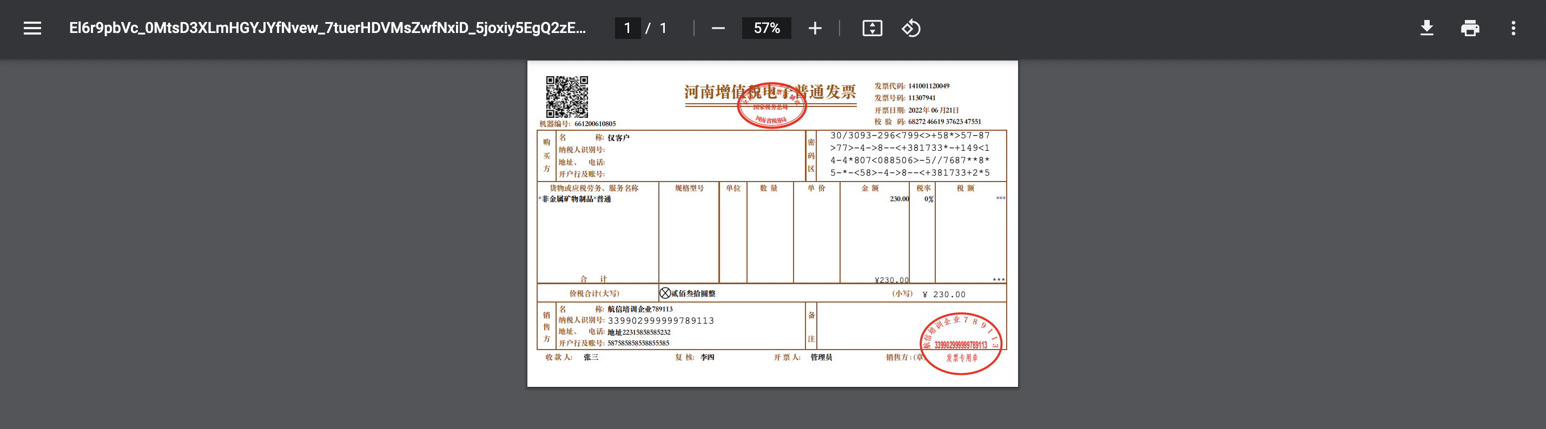1546x429 pixels.
Task: Rotate the document counterclockwise
Action: pyautogui.click(x=911, y=28)
